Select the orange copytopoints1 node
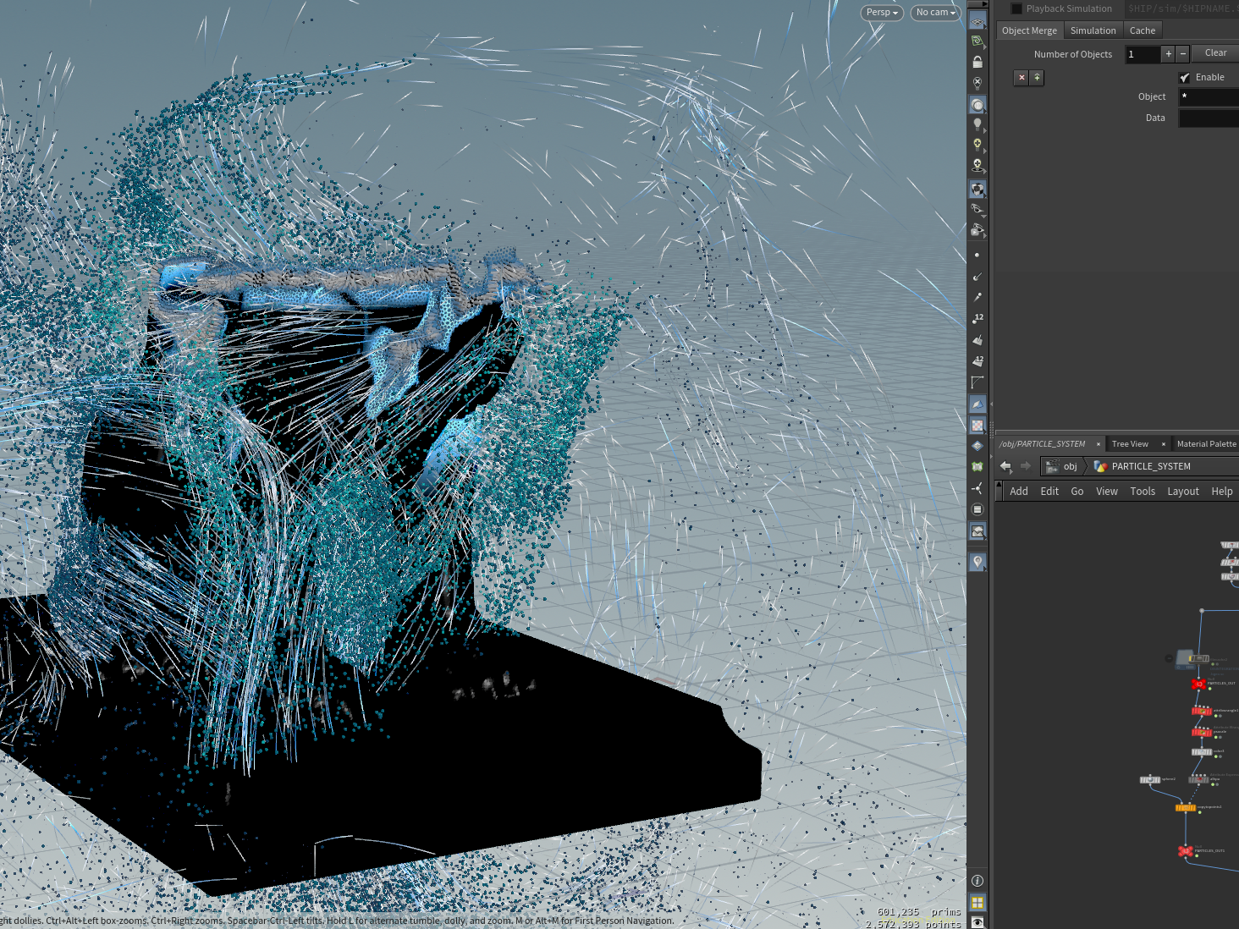This screenshot has width=1239, height=929. [1186, 808]
